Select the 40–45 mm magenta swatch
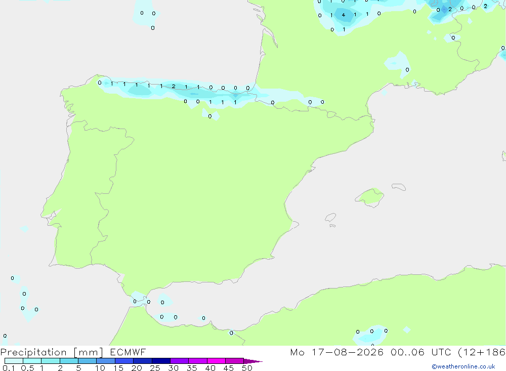This screenshot has height=371, width=506. click(216, 361)
